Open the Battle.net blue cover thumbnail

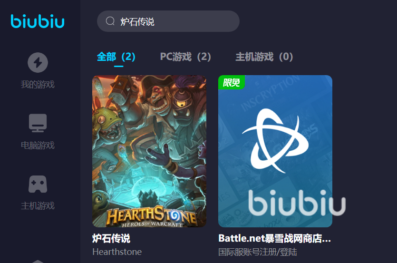click(275, 151)
